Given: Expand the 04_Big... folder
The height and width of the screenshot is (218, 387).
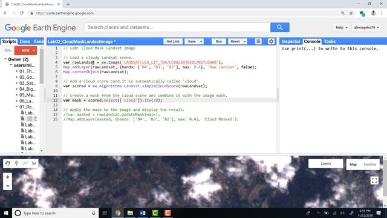Looking at the screenshot, I should pyautogui.click(x=17, y=89).
